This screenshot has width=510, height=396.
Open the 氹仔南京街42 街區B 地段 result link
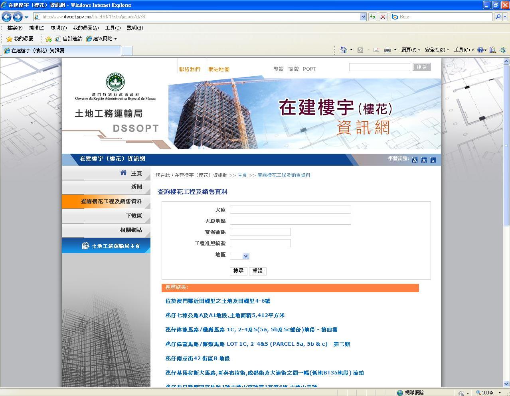tap(198, 358)
